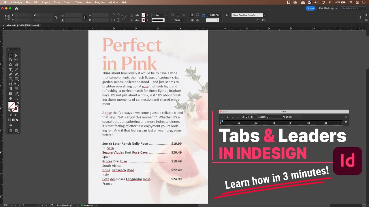Rotate 90 degrees clockwise button

click(x=113, y=15)
